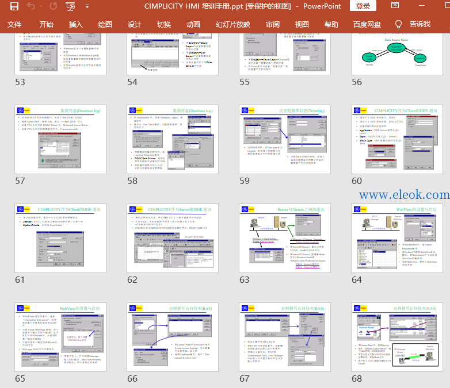Image resolution: width=450 pixels, height=388 pixels.
Task: Open the 帮助 ribbon tab
Action: click(x=331, y=25)
